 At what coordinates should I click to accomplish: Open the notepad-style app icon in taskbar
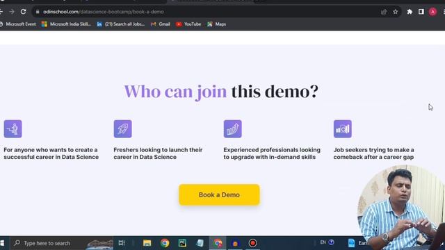[200, 243]
